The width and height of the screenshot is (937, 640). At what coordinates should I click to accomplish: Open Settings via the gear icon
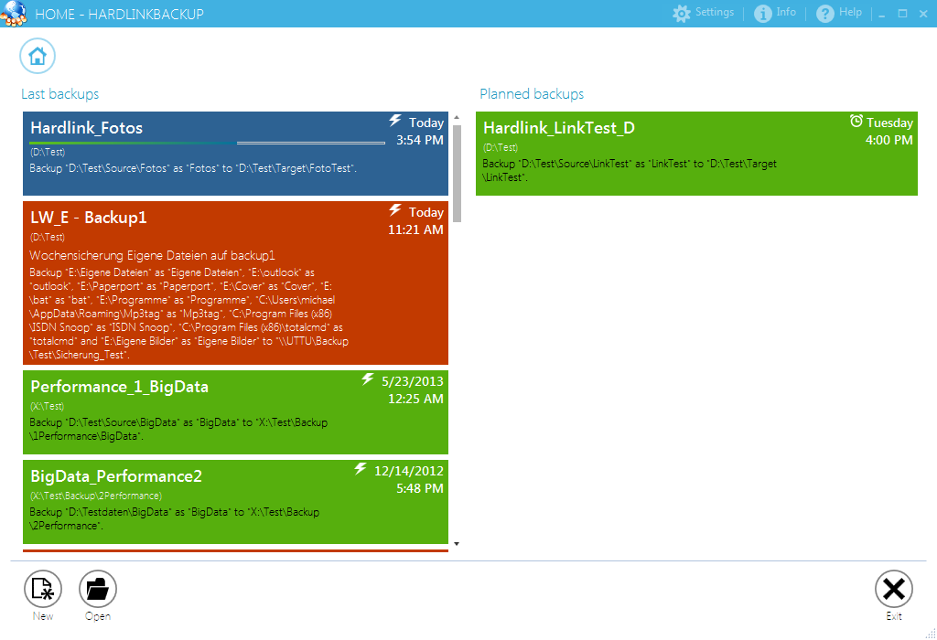coord(681,14)
